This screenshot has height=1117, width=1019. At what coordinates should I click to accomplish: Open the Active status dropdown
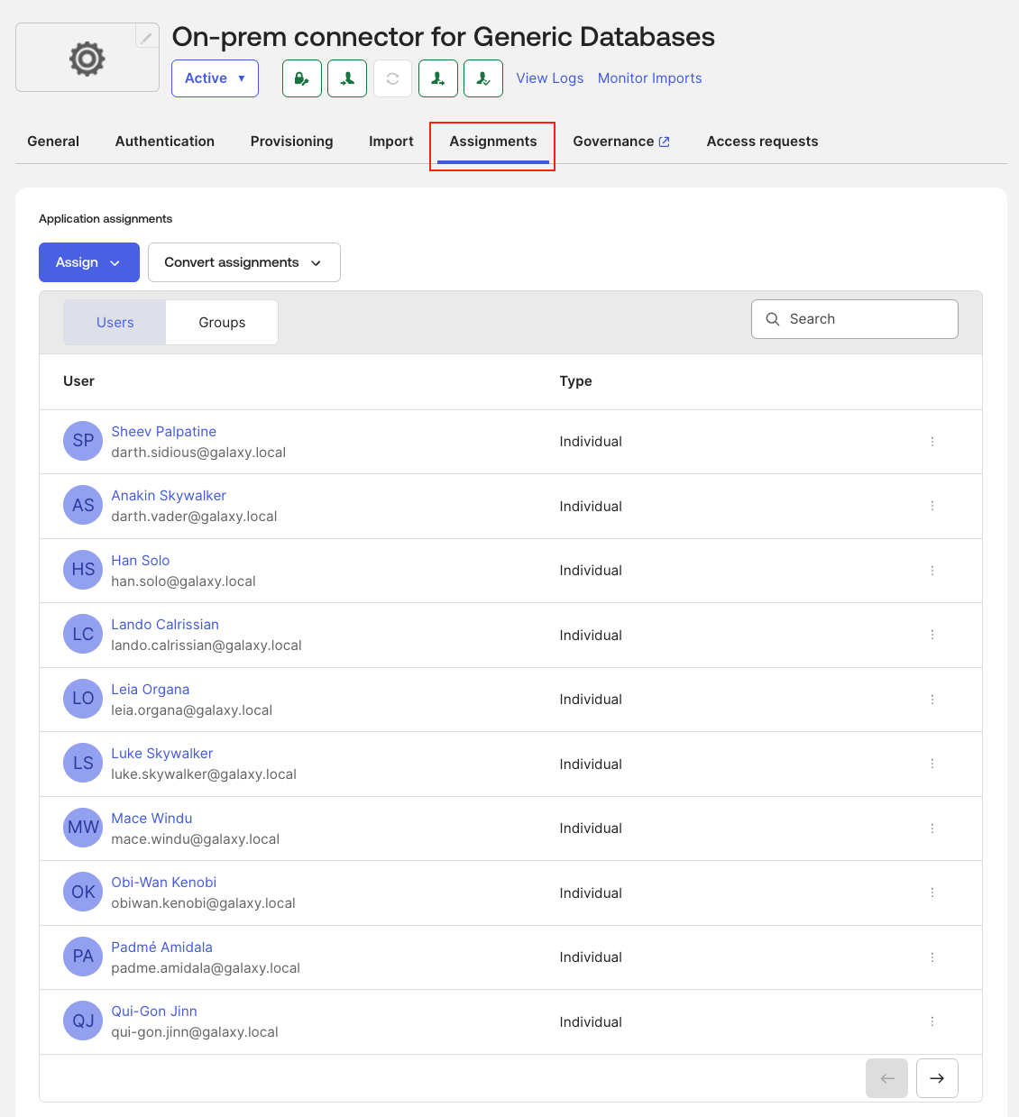pyautogui.click(x=215, y=78)
